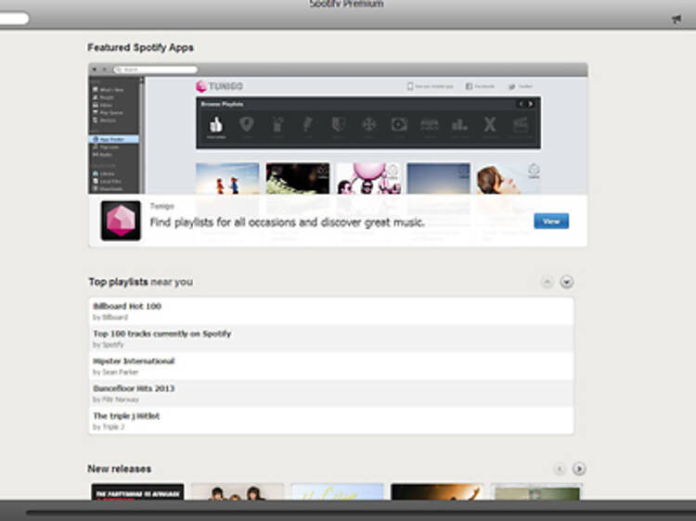
Task: Open the third new release with the light blue cover
Action: (x=337, y=491)
